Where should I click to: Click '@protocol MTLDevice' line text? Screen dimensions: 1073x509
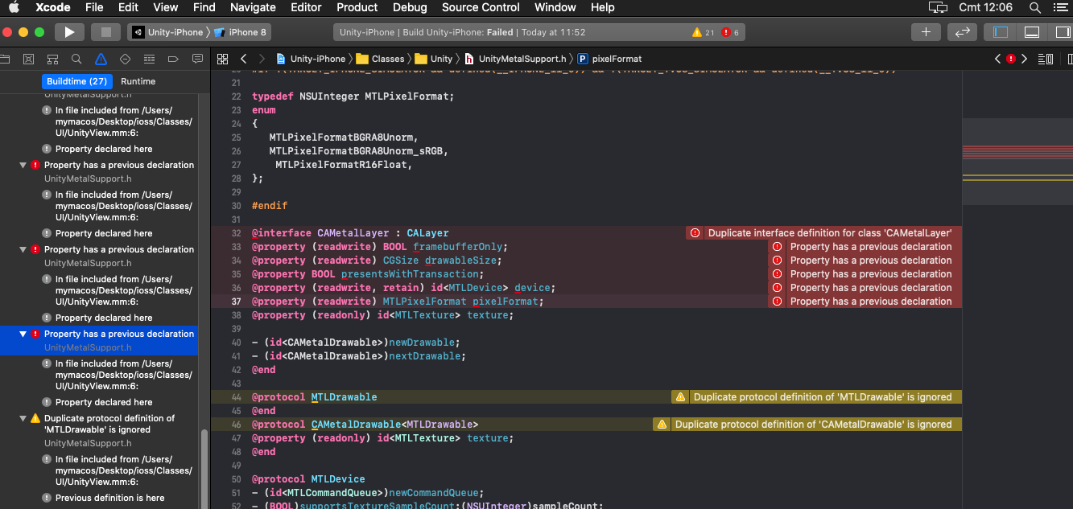coord(308,479)
